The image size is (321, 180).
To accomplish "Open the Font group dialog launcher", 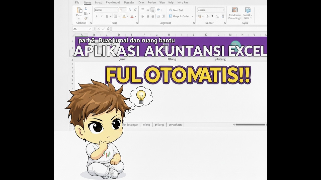I will (x=137, y=23).
